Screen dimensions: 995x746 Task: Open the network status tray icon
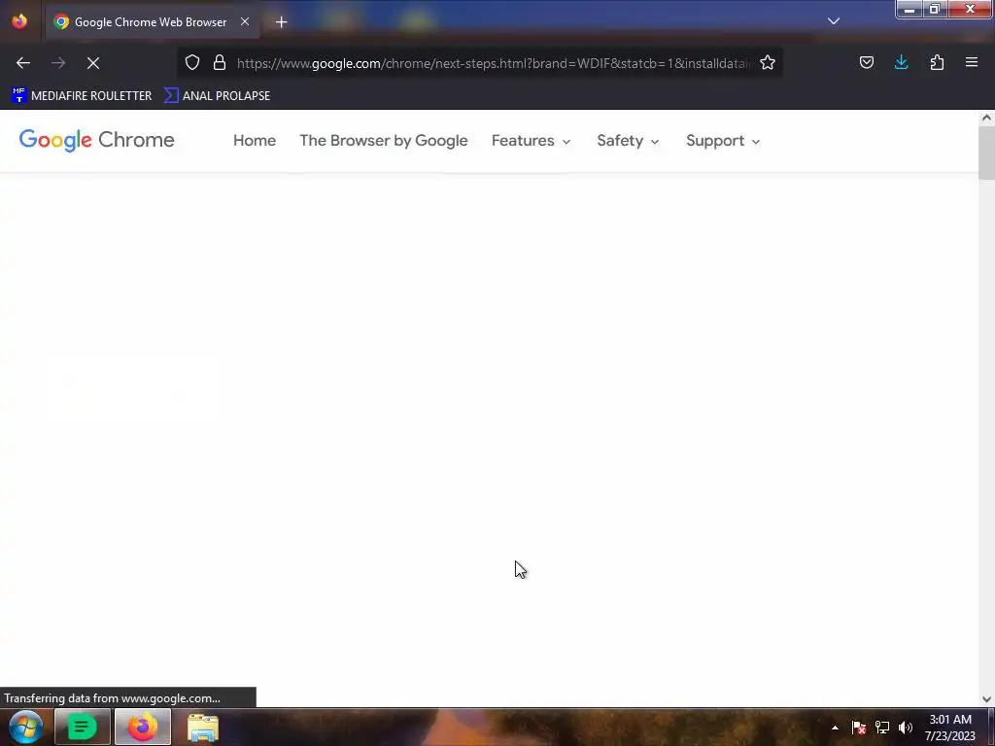(882, 728)
